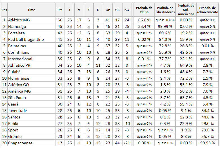The image size is (220, 148).
Task: Select Chapecoense's 99.93 % relegation cell
Action: tap(208, 143)
